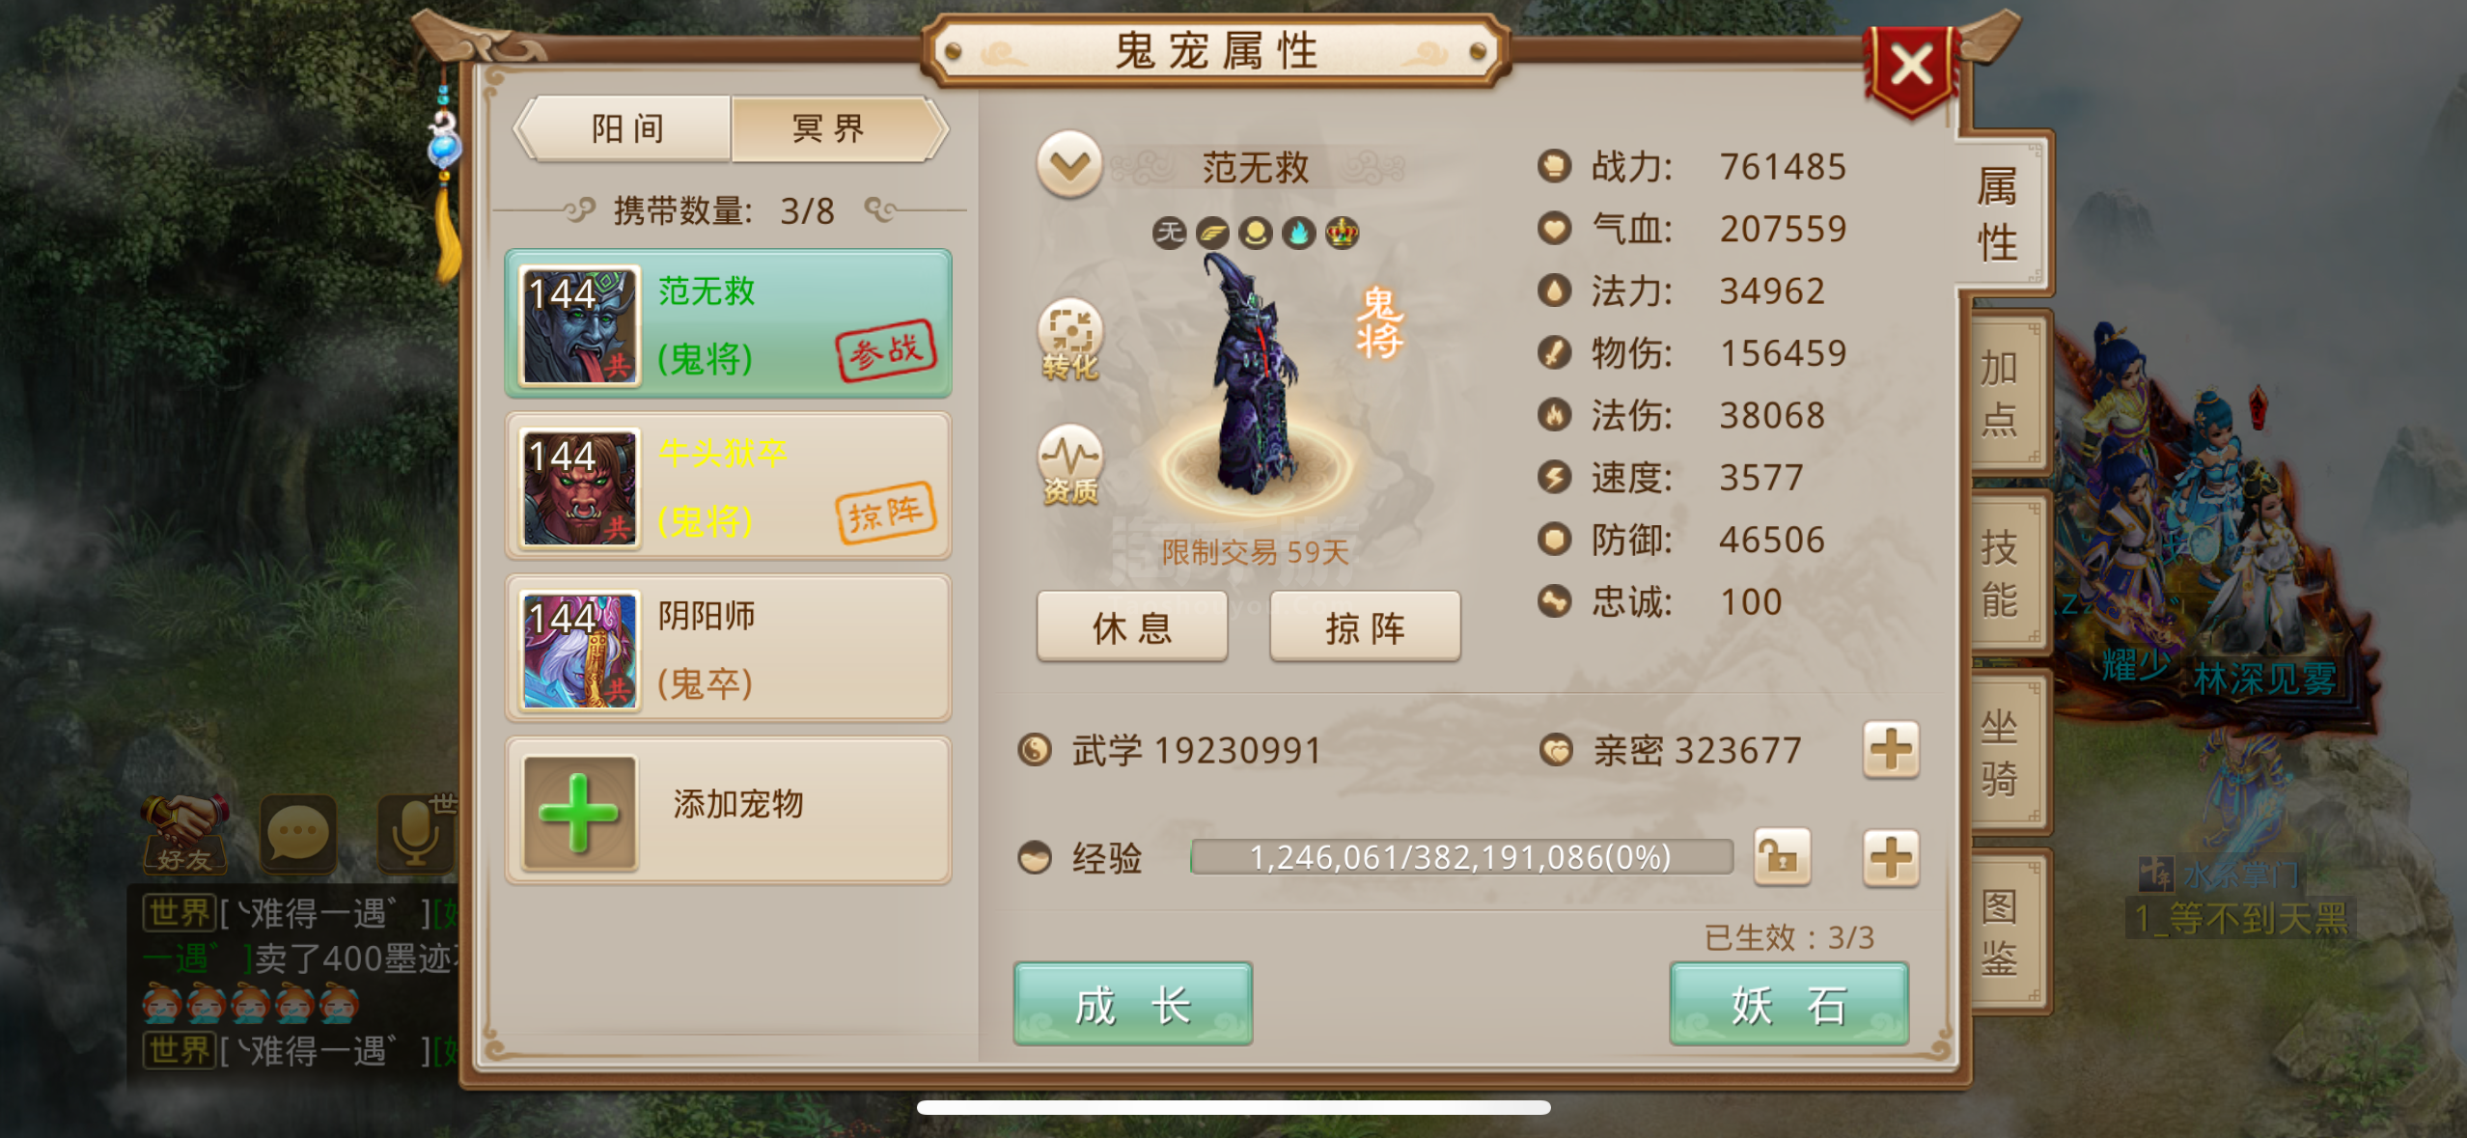Image resolution: width=2467 pixels, height=1138 pixels.
Task: Click the 转化 transform icon
Action: click(x=1070, y=339)
